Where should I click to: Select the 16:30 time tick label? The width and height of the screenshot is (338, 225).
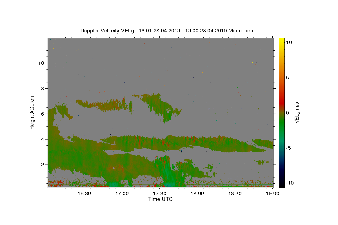(84, 194)
